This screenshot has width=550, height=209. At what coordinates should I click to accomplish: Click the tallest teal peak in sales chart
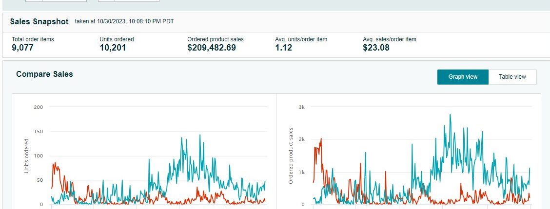tap(450, 115)
